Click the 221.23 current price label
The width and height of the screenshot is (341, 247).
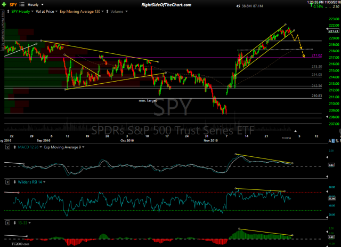tap(334, 31)
